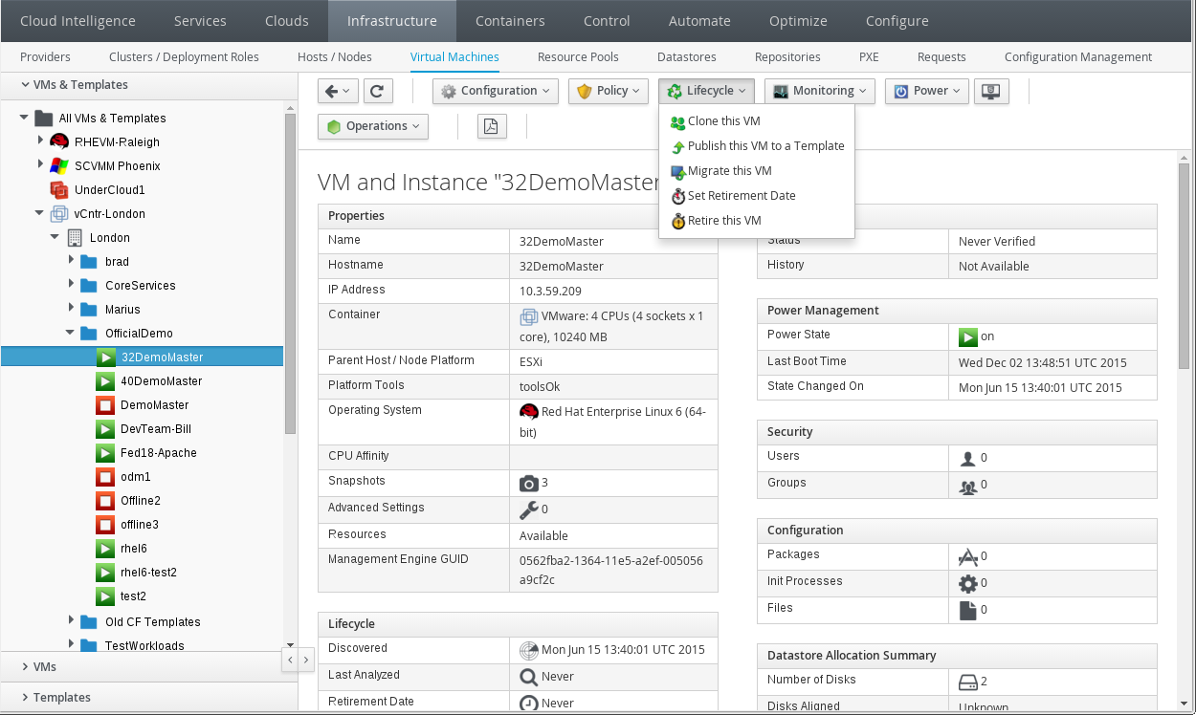Open the Optimize top navigation menu
The image size is (1196, 715).
[798, 21]
